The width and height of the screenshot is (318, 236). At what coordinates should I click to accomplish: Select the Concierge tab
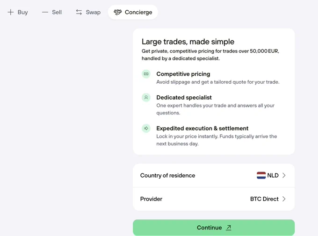pos(133,12)
